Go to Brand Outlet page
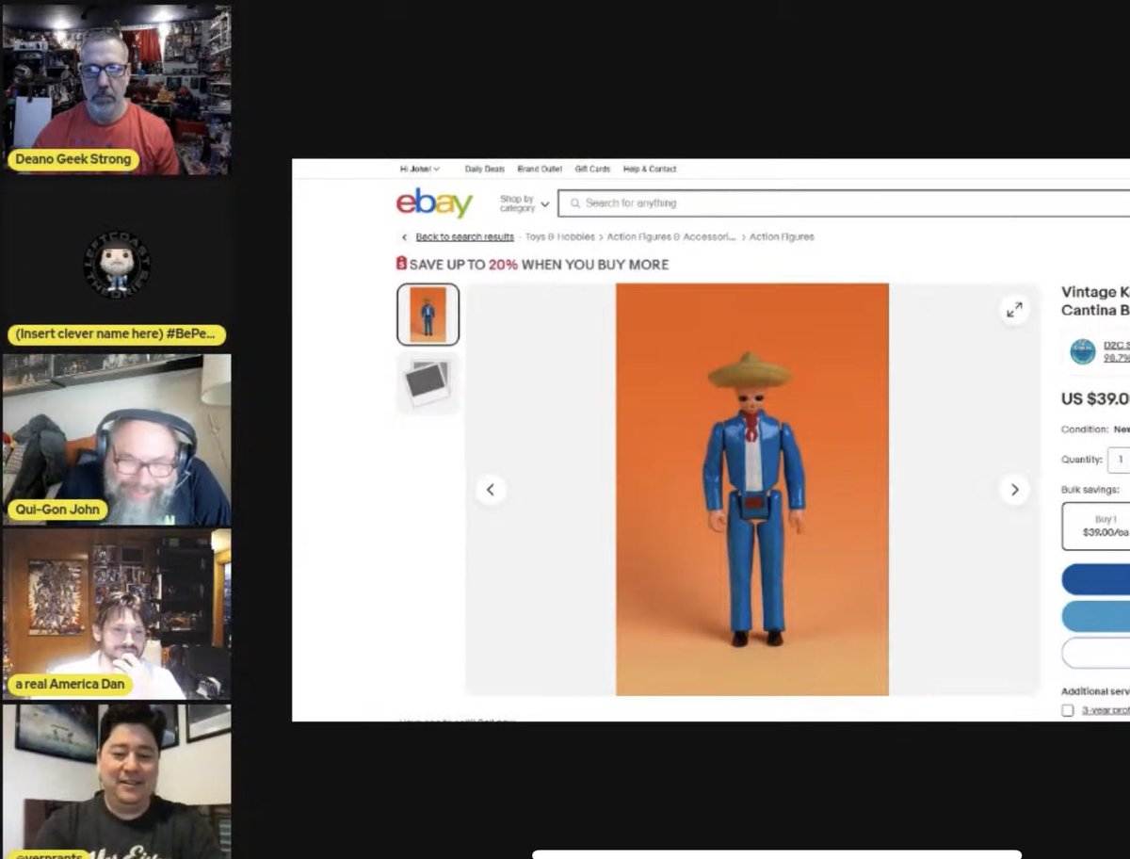1130x859 pixels. (540, 169)
